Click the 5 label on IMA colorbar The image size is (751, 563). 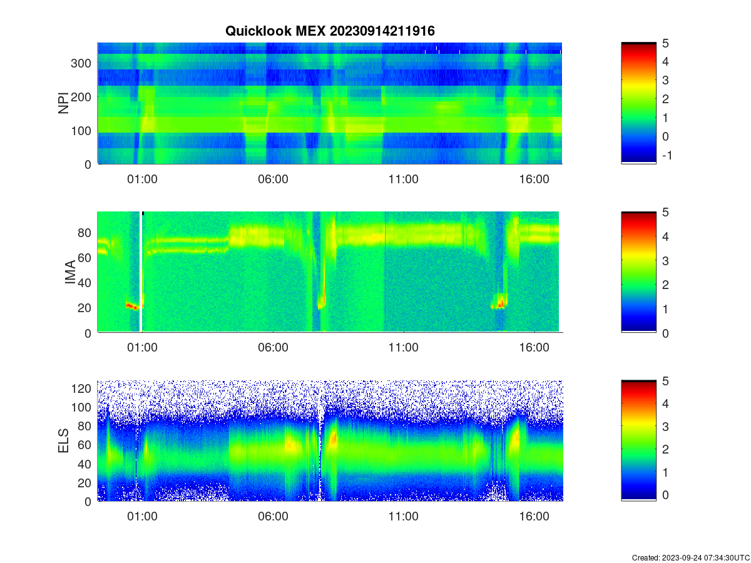coord(665,212)
